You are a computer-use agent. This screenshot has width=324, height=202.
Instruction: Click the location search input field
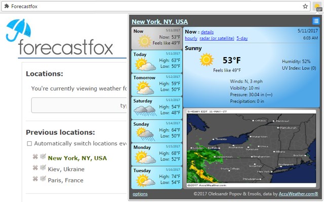point(79,106)
